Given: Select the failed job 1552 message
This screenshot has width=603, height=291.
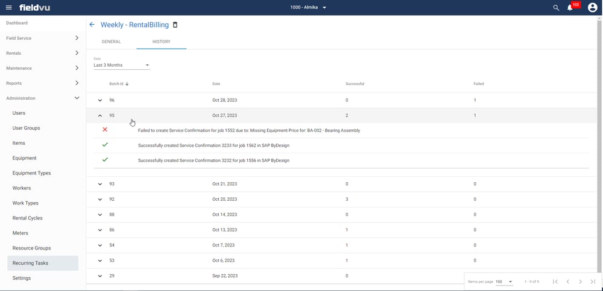Looking at the screenshot, I should [x=249, y=130].
